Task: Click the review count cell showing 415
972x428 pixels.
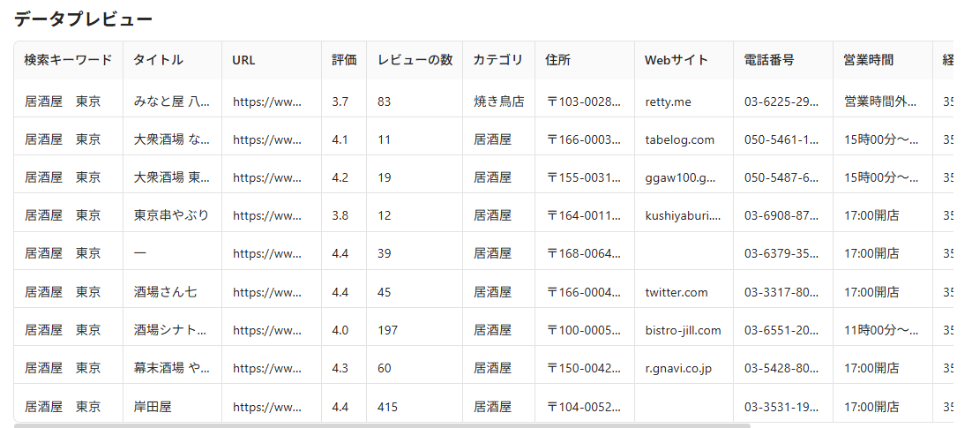Action: [387, 407]
